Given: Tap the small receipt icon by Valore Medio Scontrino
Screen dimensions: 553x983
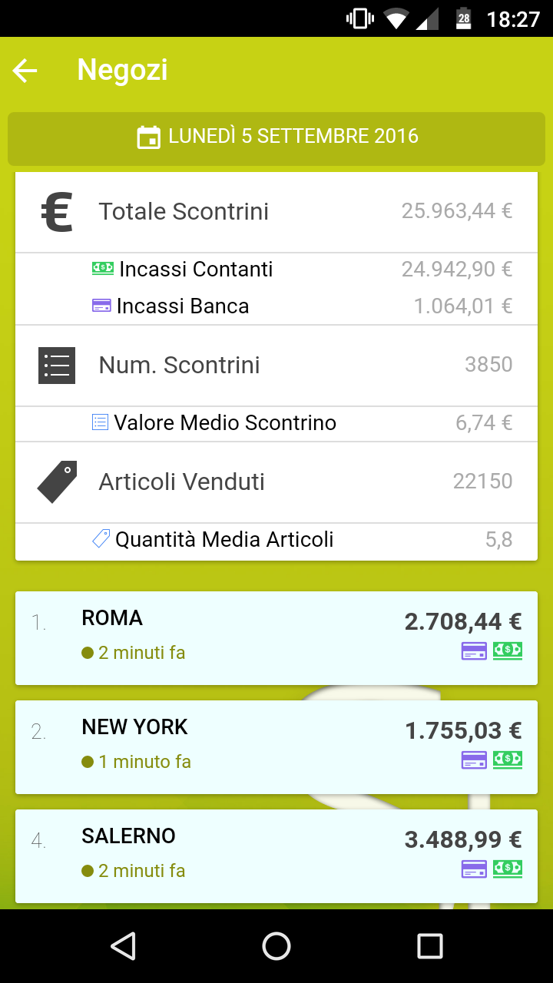Looking at the screenshot, I should pyautogui.click(x=100, y=422).
